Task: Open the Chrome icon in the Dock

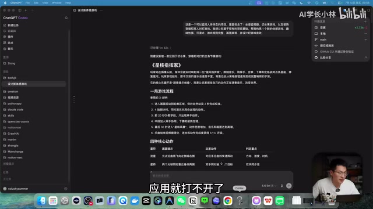Action: 228,201
